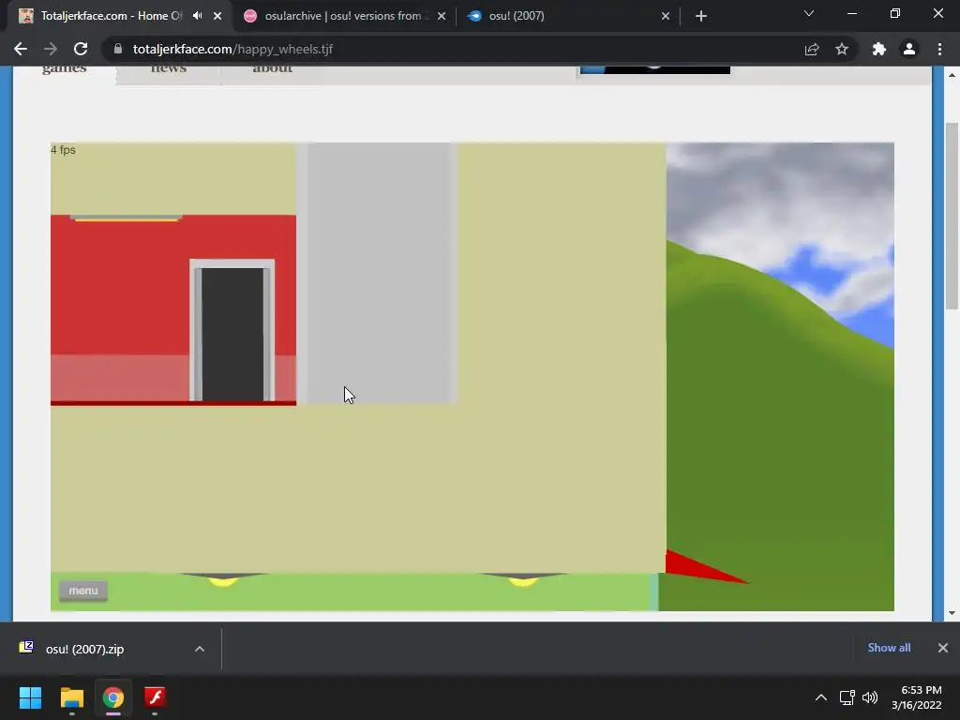
Task: Click the scrollbar down arrow
Action: (x=952, y=613)
